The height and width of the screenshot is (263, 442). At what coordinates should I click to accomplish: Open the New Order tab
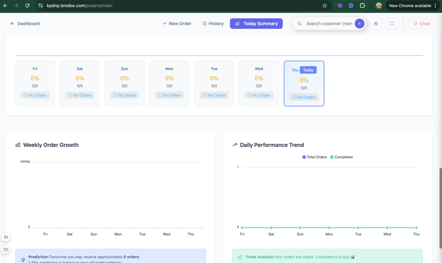tap(177, 24)
